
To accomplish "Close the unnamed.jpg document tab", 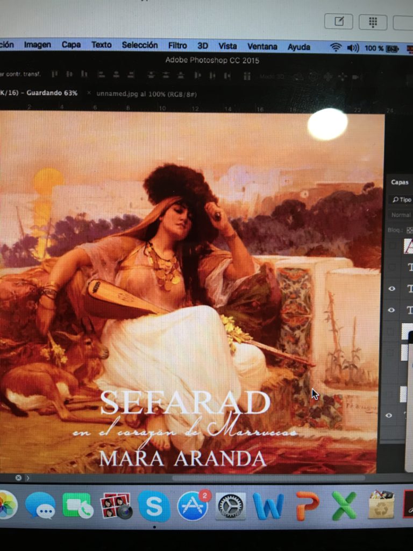I will [x=89, y=93].
